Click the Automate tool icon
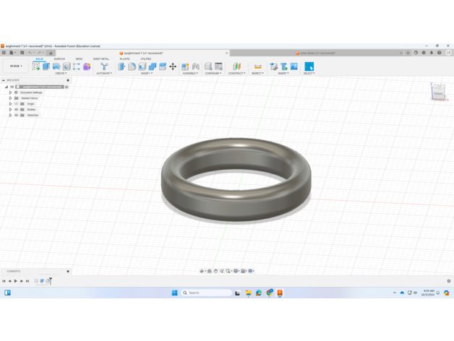 pos(104,66)
